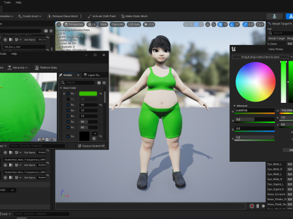Uncheck the green base color parameter checkbox
The width and height of the screenshot is (293, 219).
(68, 94)
